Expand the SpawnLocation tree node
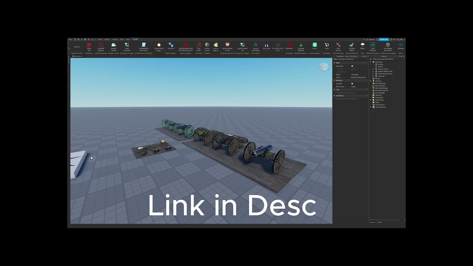This screenshot has height=266, width=473. coord(373,69)
